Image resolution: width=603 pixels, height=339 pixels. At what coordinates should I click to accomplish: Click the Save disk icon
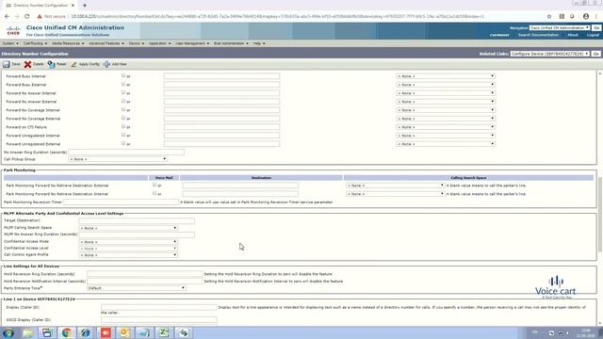tap(7, 64)
